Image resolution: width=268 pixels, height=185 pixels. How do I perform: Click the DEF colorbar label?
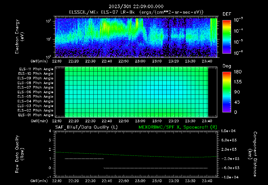point(227,14)
